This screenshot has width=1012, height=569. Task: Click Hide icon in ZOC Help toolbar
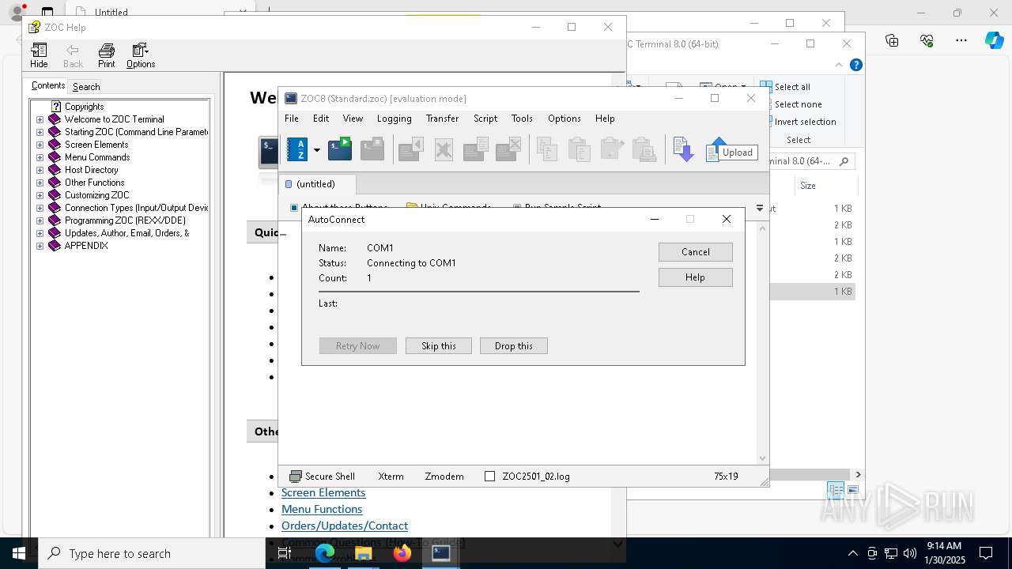coord(39,56)
